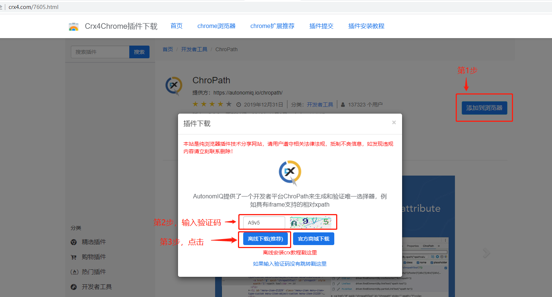552x297 pixels.
Task: Click the 官方商城下载 button
Action: pos(313,239)
